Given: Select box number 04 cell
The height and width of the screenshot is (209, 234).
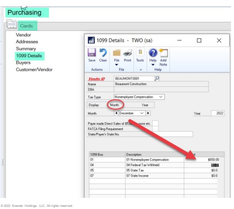Looking at the screenshot, I should tap(107, 165).
